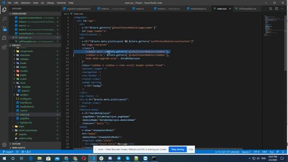Open the Extensions view
288x162 pixels.
(4, 47)
